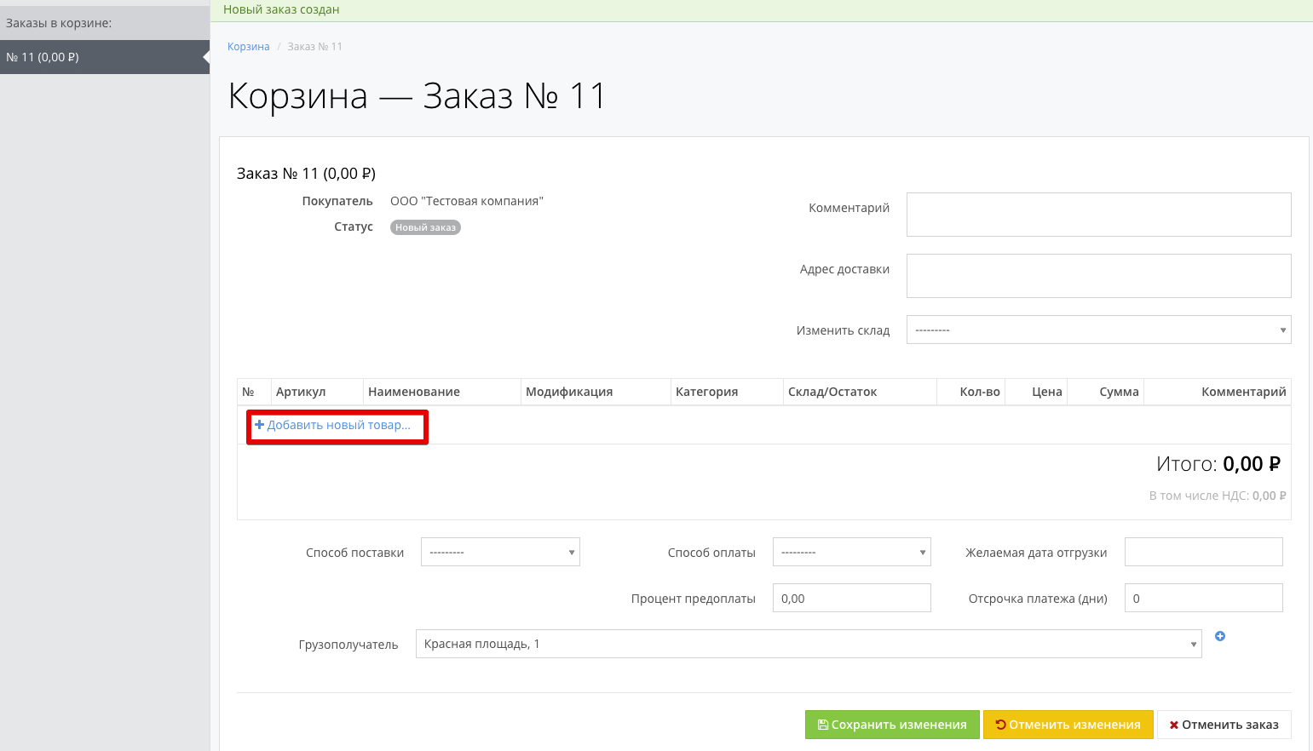The image size is (1313, 751).
Task: Click the Отменить заказ button
Action: coord(1224,725)
